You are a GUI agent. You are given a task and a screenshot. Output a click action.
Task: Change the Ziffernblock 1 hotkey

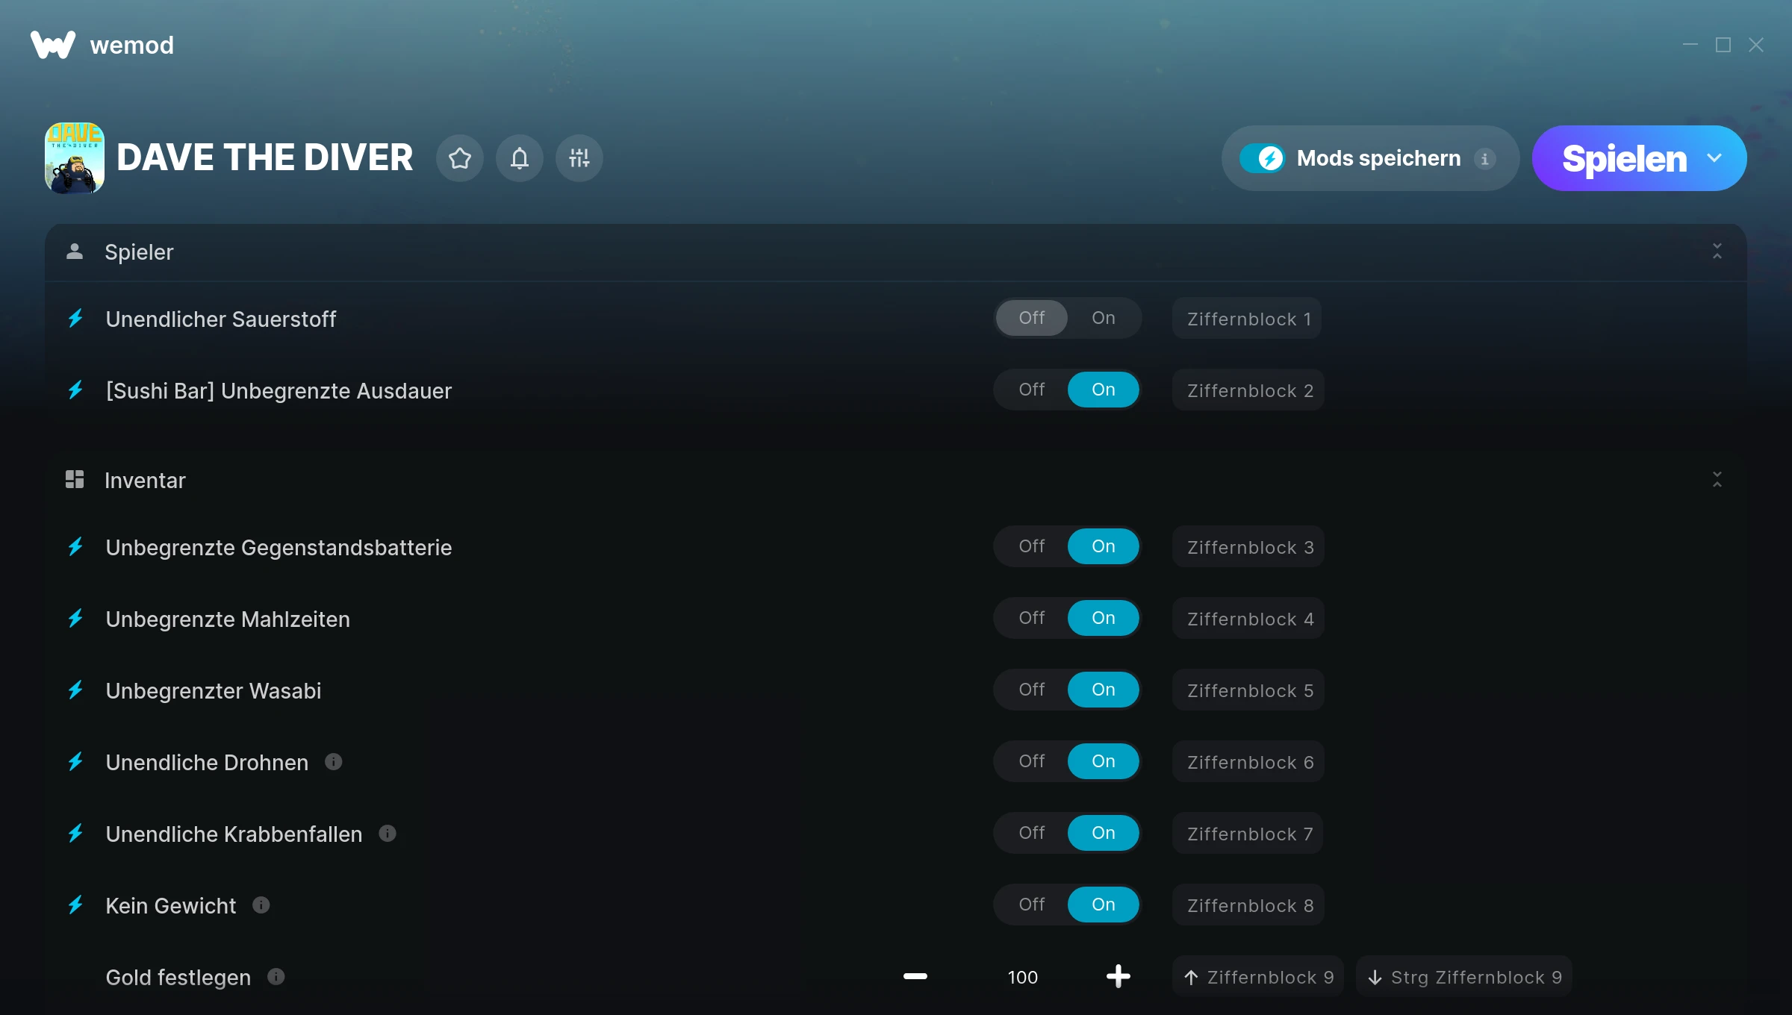[x=1248, y=319]
